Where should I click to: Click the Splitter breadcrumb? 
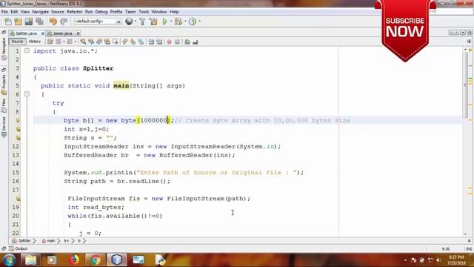(x=21, y=241)
